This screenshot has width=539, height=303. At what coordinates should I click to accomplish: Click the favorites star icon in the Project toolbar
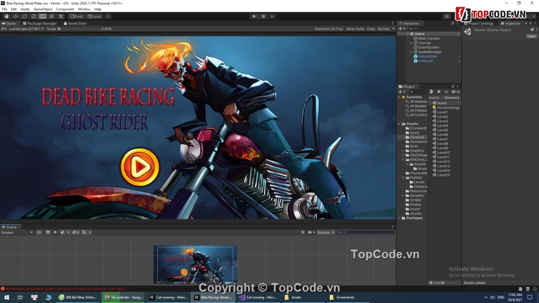[446, 92]
